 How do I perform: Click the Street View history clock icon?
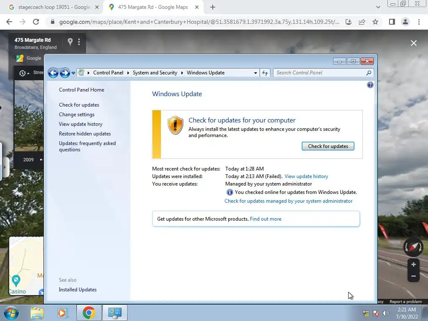click(x=23, y=73)
